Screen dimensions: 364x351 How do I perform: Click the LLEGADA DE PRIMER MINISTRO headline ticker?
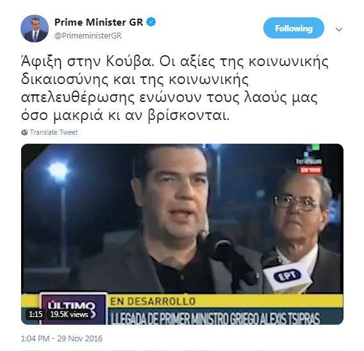pyautogui.click(x=215, y=318)
